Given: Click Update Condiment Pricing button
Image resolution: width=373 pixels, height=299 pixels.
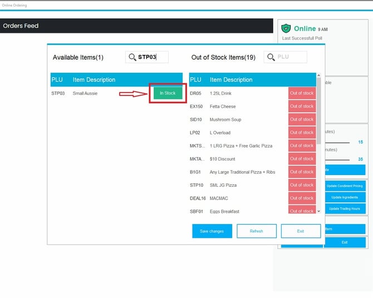Looking at the screenshot, I should click(x=345, y=186).
